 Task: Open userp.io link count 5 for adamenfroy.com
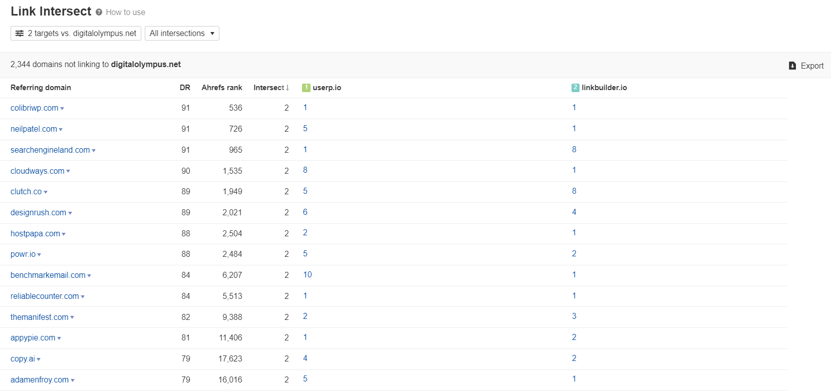pyautogui.click(x=305, y=379)
